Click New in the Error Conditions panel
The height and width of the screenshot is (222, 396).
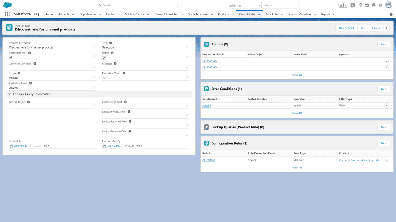[384, 89]
